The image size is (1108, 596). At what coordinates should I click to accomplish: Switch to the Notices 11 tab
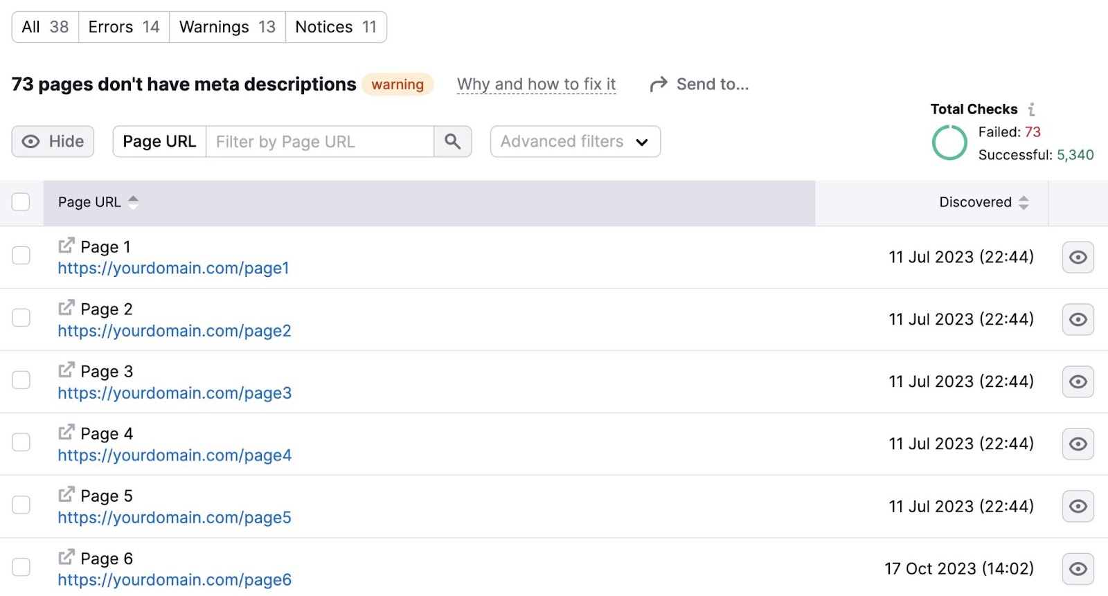336,27
